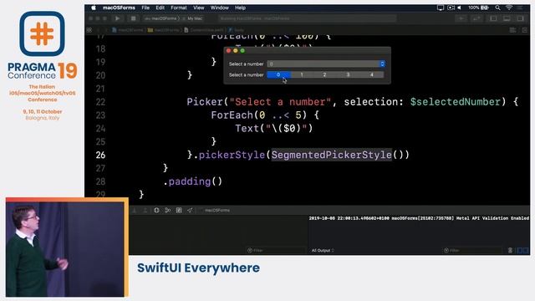Click $selectedNumber in the Picker line
The height and width of the screenshot is (301, 535).
pos(455,102)
